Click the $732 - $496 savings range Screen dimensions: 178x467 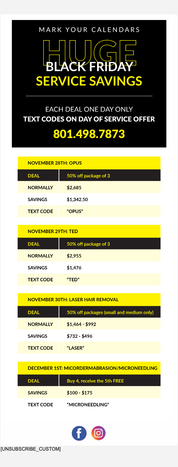tap(80, 336)
